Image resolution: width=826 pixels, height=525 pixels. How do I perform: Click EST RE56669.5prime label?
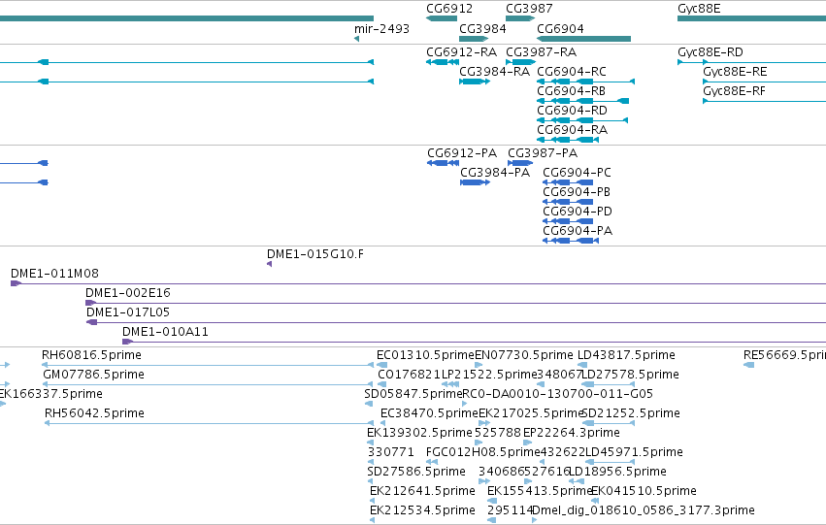pos(784,355)
